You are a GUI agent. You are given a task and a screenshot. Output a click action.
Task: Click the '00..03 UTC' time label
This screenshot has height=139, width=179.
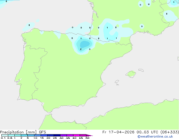pos(147,132)
